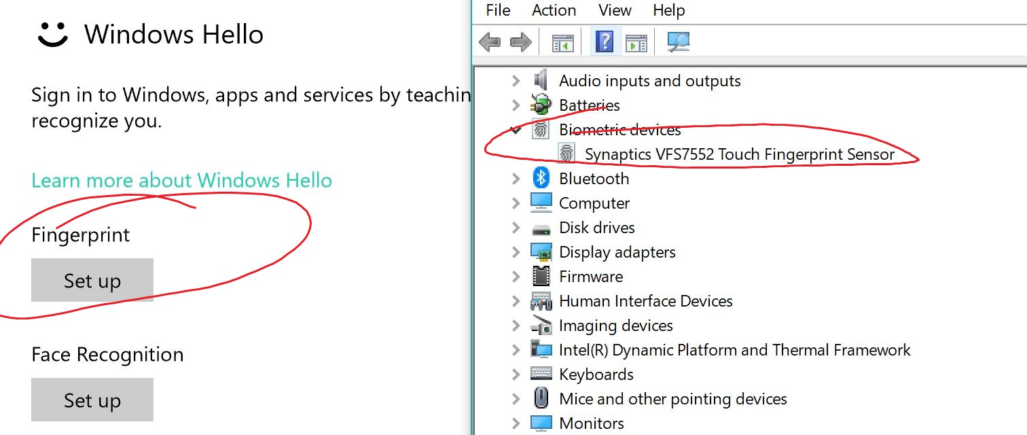Expand the Keyboards node

pos(516,375)
